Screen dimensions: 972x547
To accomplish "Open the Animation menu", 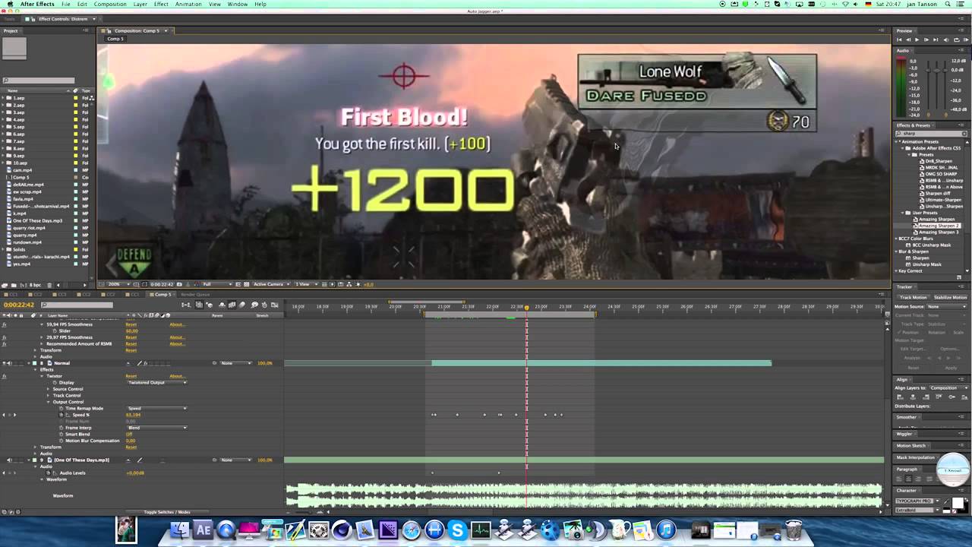I will click(188, 4).
